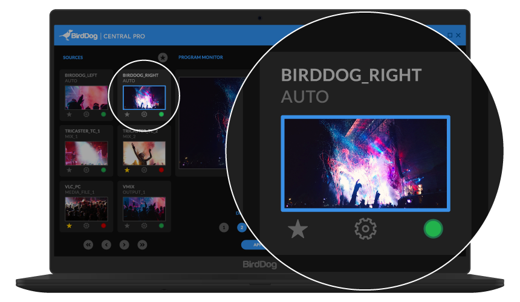This screenshot has width=520, height=302.
Task: Open gear settings on small BIRDDOG_RIGHT source tile
Action: [x=145, y=114]
